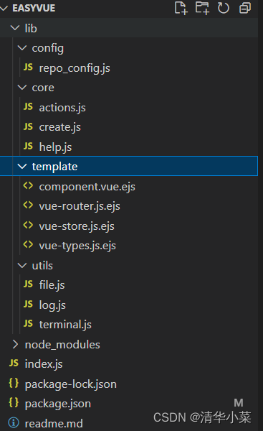Collapse the EASYVUE root section

pyautogui.click(x=4, y=8)
